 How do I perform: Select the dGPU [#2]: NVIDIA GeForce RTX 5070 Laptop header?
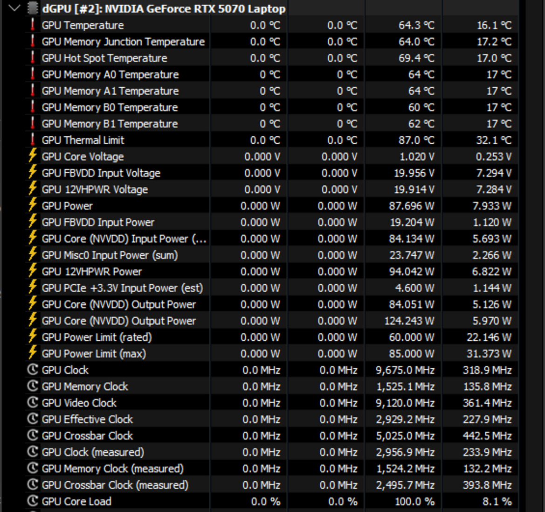[x=164, y=8]
